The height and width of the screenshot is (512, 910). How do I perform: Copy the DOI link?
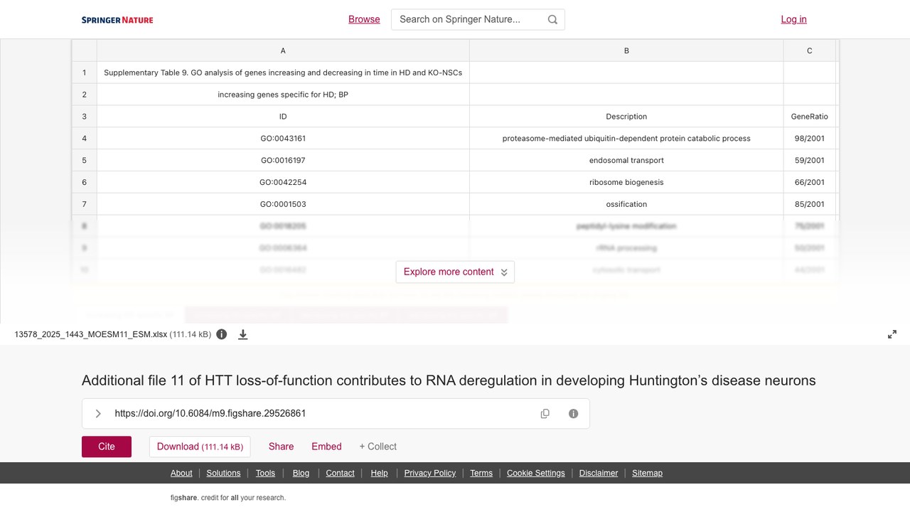545,414
